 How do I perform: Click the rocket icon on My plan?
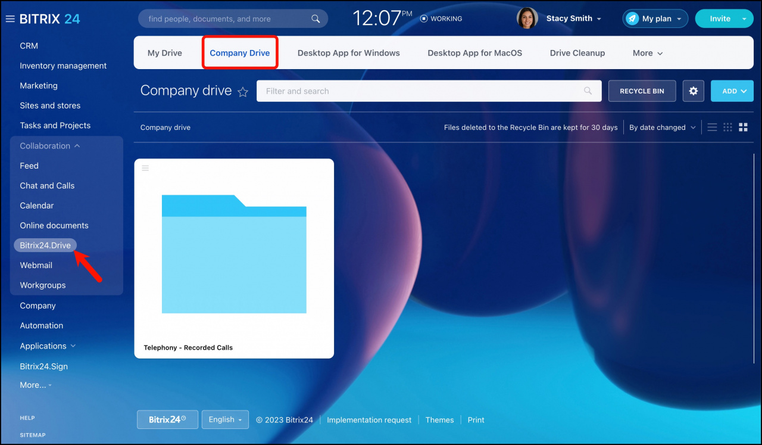[632, 18]
